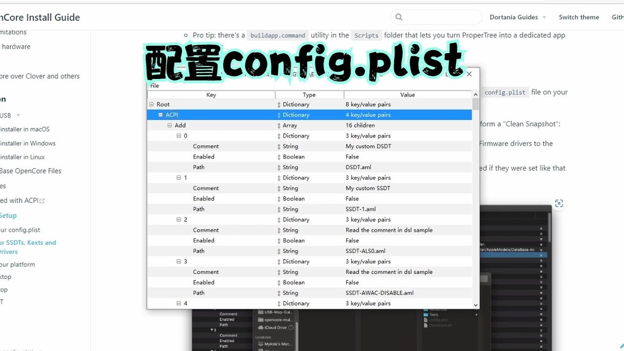Select the 'SSDT-1.aml' value

(x=360, y=209)
